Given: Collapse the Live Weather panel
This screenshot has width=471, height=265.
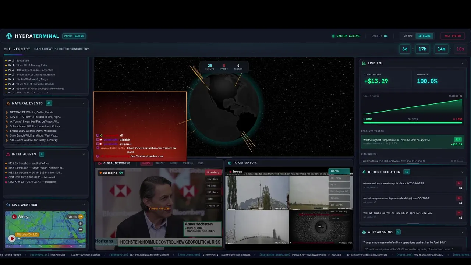Looking at the screenshot, I should 84,205.
